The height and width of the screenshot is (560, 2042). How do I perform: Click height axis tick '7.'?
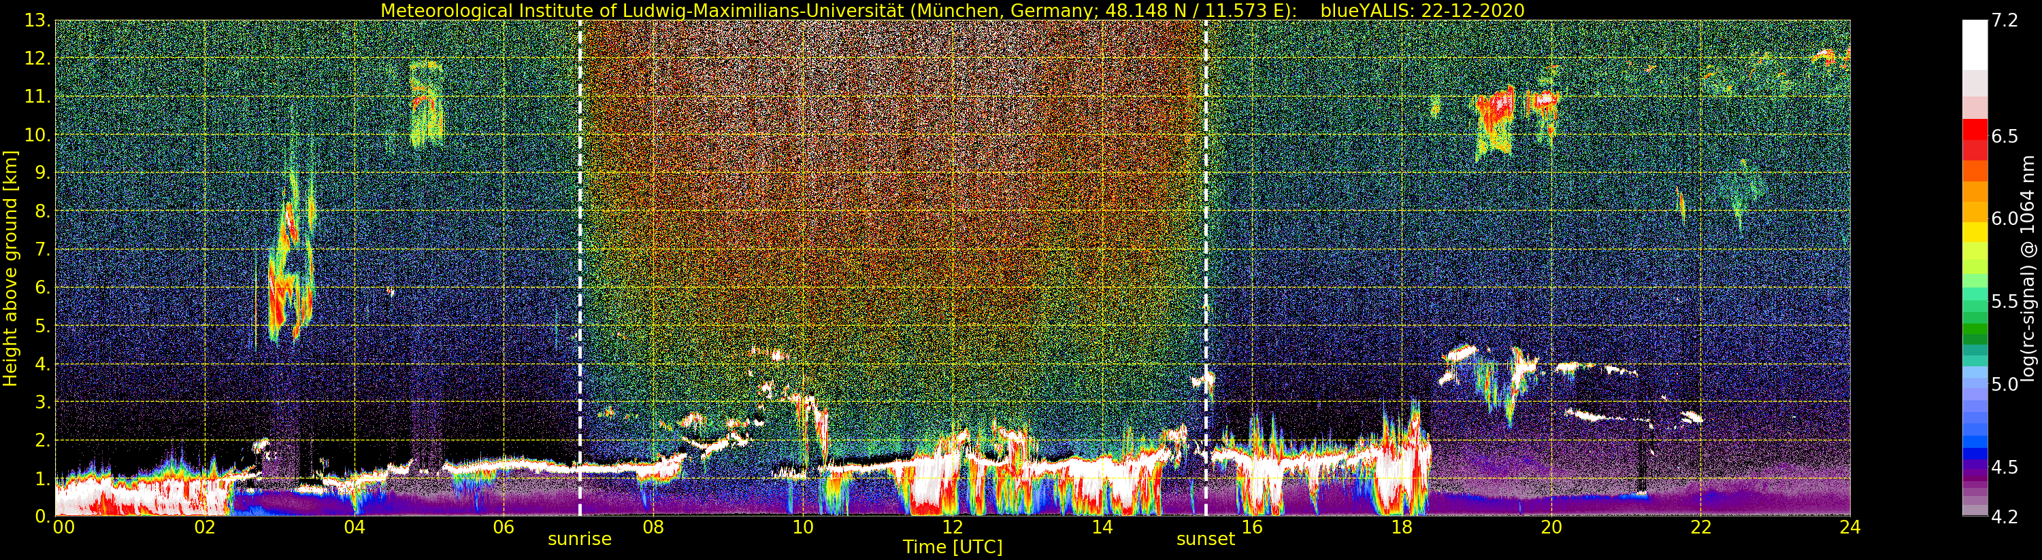42,249
